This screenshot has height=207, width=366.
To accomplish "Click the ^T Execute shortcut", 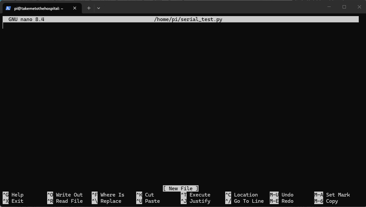I will point(196,194).
